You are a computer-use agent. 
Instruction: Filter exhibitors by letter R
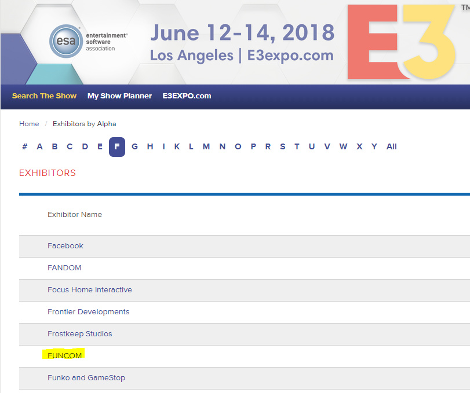click(x=268, y=146)
